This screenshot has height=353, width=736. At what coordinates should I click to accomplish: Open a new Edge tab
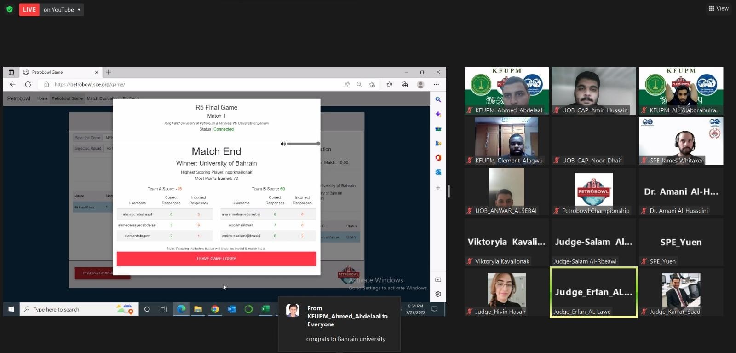pos(109,72)
